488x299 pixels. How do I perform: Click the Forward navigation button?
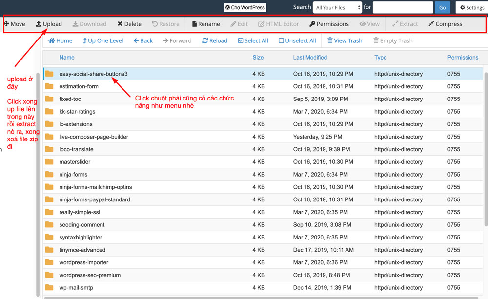tap(178, 41)
